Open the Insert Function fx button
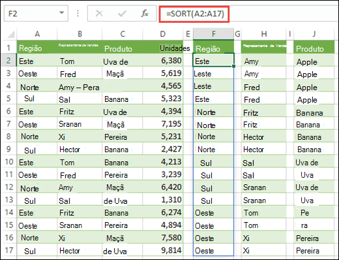This screenshot has height=260, width=339. [145, 14]
